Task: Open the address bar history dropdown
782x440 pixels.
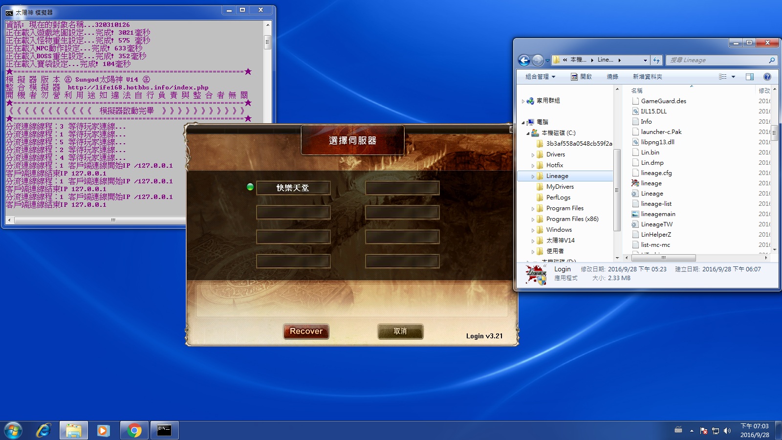Action: coord(645,60)
